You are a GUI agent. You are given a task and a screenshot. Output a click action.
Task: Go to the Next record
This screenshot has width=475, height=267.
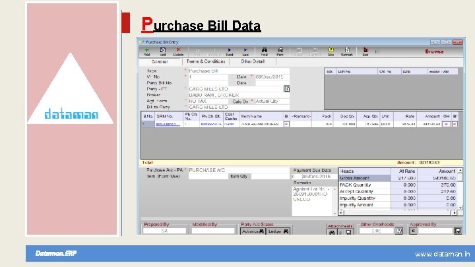(x=230, y=52)
